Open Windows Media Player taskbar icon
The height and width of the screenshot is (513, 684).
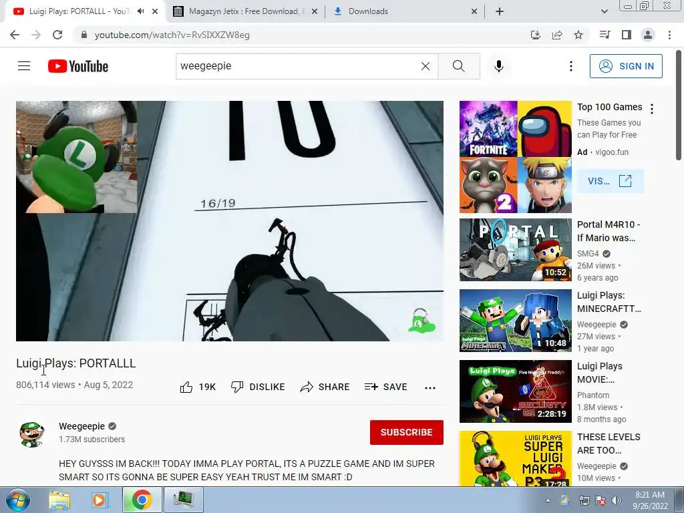point(100,500)
